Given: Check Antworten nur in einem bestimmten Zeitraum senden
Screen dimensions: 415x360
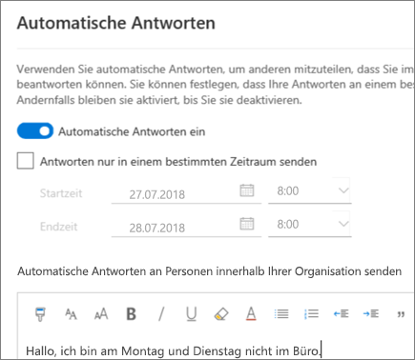Looking at the screenshot, I should 26,161.
